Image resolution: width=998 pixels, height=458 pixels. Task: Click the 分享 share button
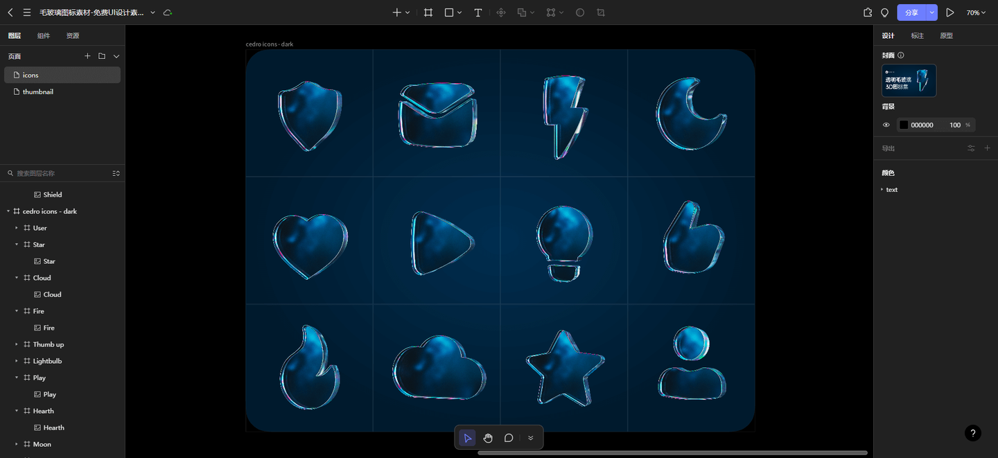(912, 12)
